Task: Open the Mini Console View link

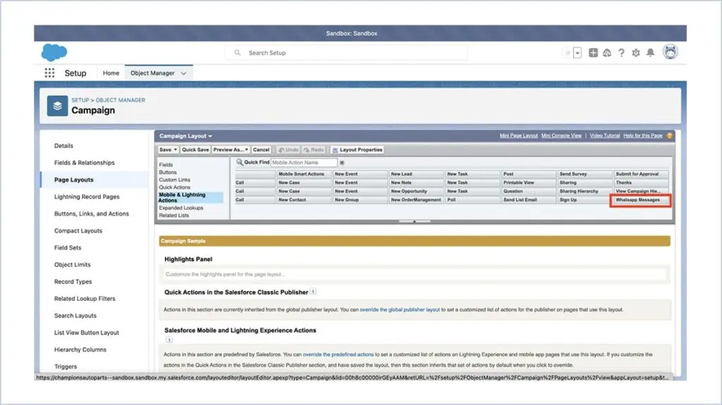Action: (561, 136)
